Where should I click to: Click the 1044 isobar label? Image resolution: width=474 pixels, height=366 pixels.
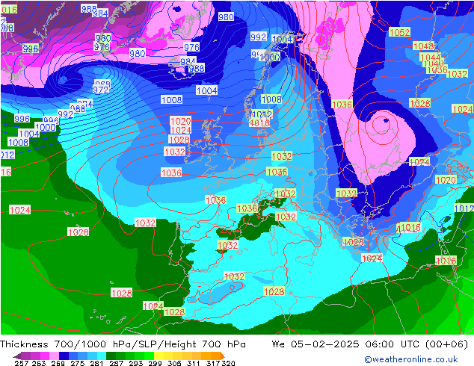(431, 57)
